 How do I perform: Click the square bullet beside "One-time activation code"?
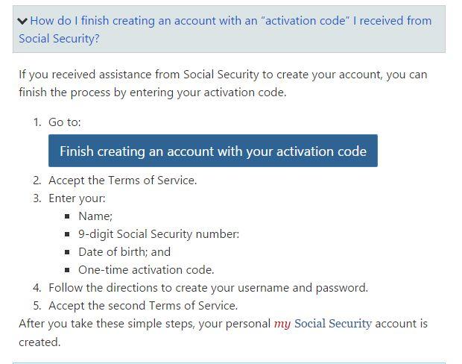[x=67, y=271]
